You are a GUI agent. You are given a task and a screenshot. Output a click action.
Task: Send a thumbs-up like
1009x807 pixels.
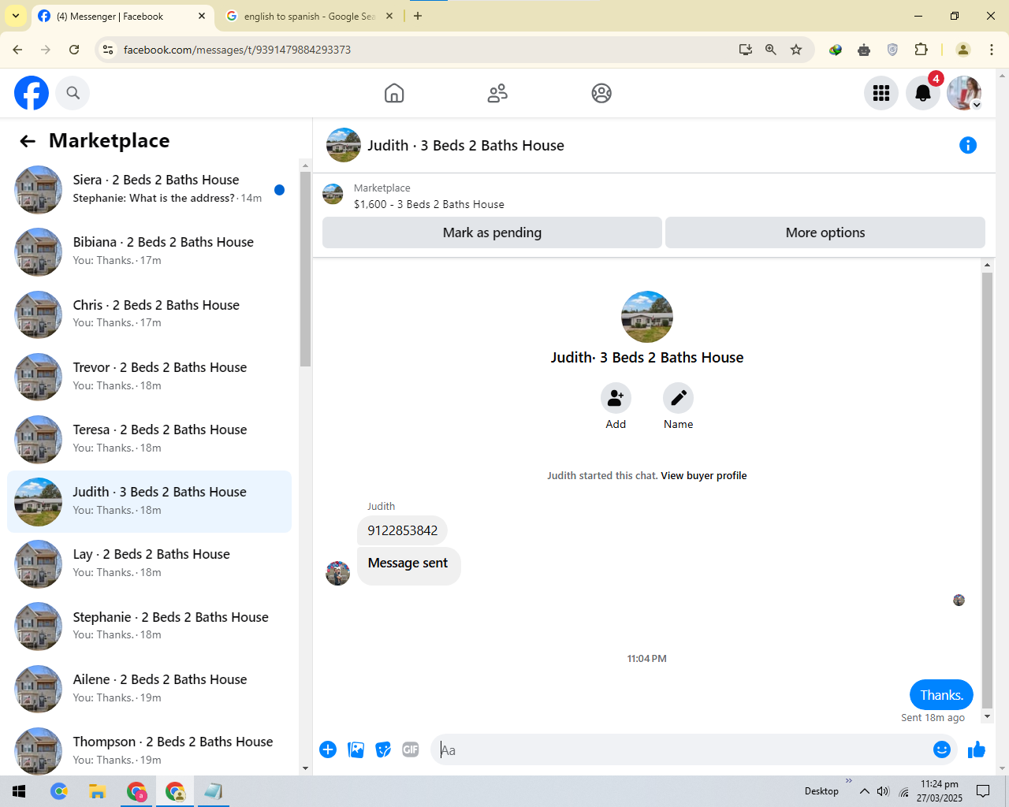[x=977, y=749]
